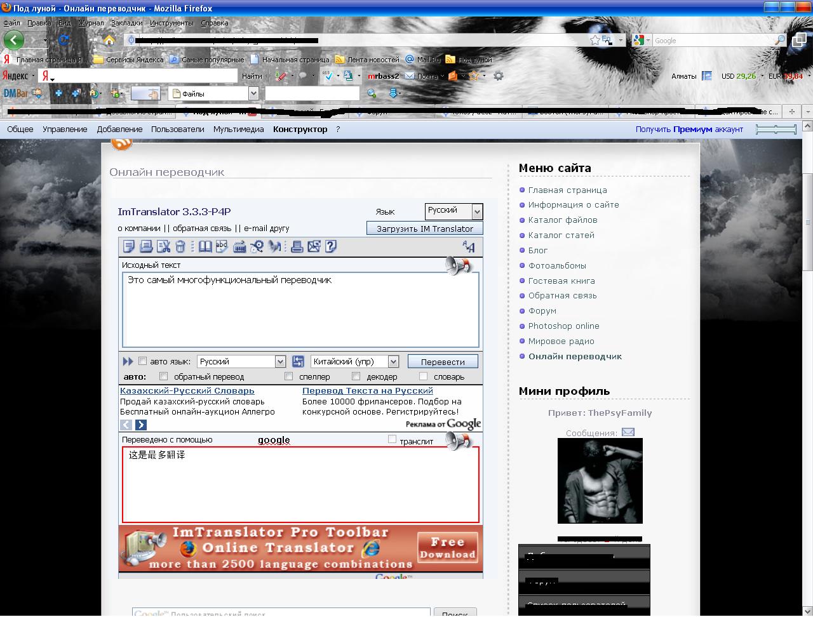Click the abc spell-check icon in ImTranslator toolbar
Screen dimensions: 813x617
click(222, 246)
